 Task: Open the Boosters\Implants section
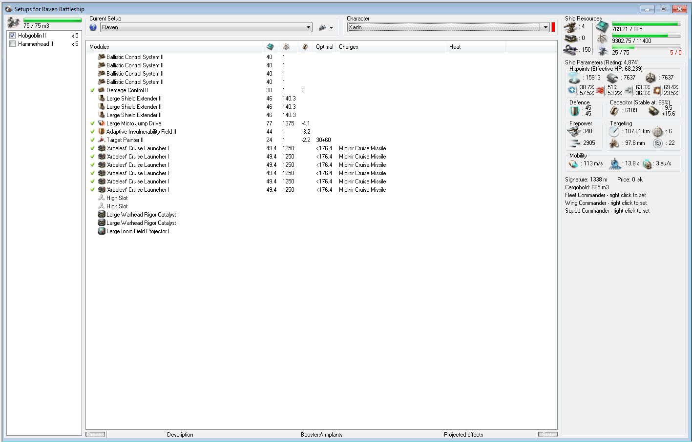coord(322,435)
